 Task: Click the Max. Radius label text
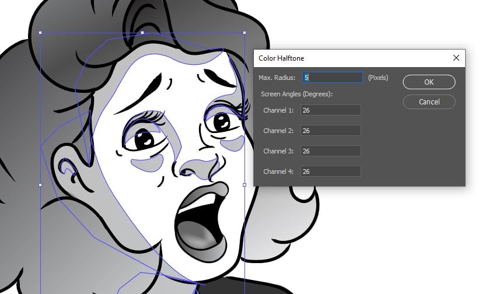point(277,78)
